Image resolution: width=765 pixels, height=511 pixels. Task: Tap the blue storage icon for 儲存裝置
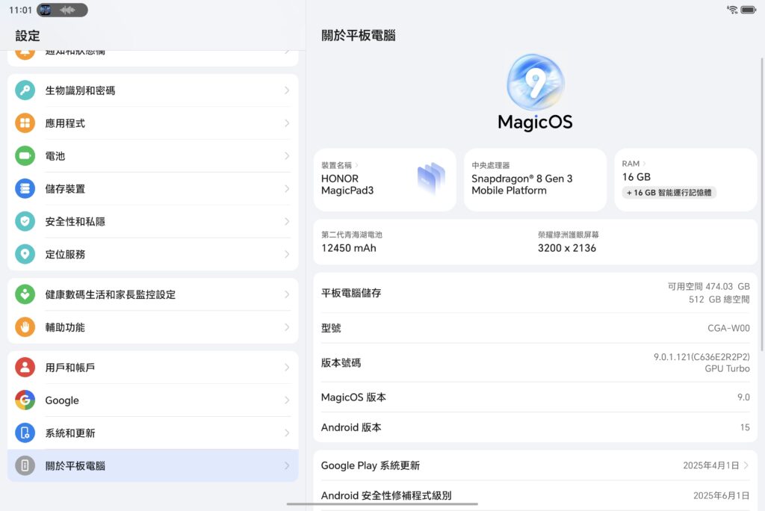[x=25, y=188]
